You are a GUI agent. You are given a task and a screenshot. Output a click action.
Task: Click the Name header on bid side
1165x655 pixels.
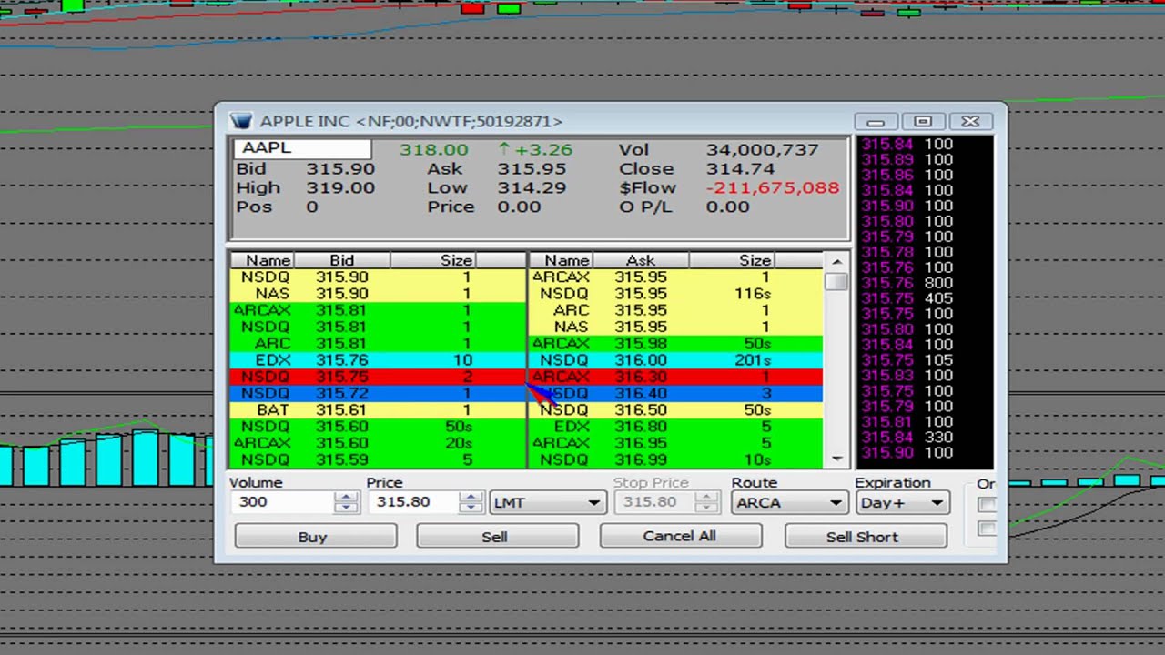pyautogui.click(x=262, y=260)
